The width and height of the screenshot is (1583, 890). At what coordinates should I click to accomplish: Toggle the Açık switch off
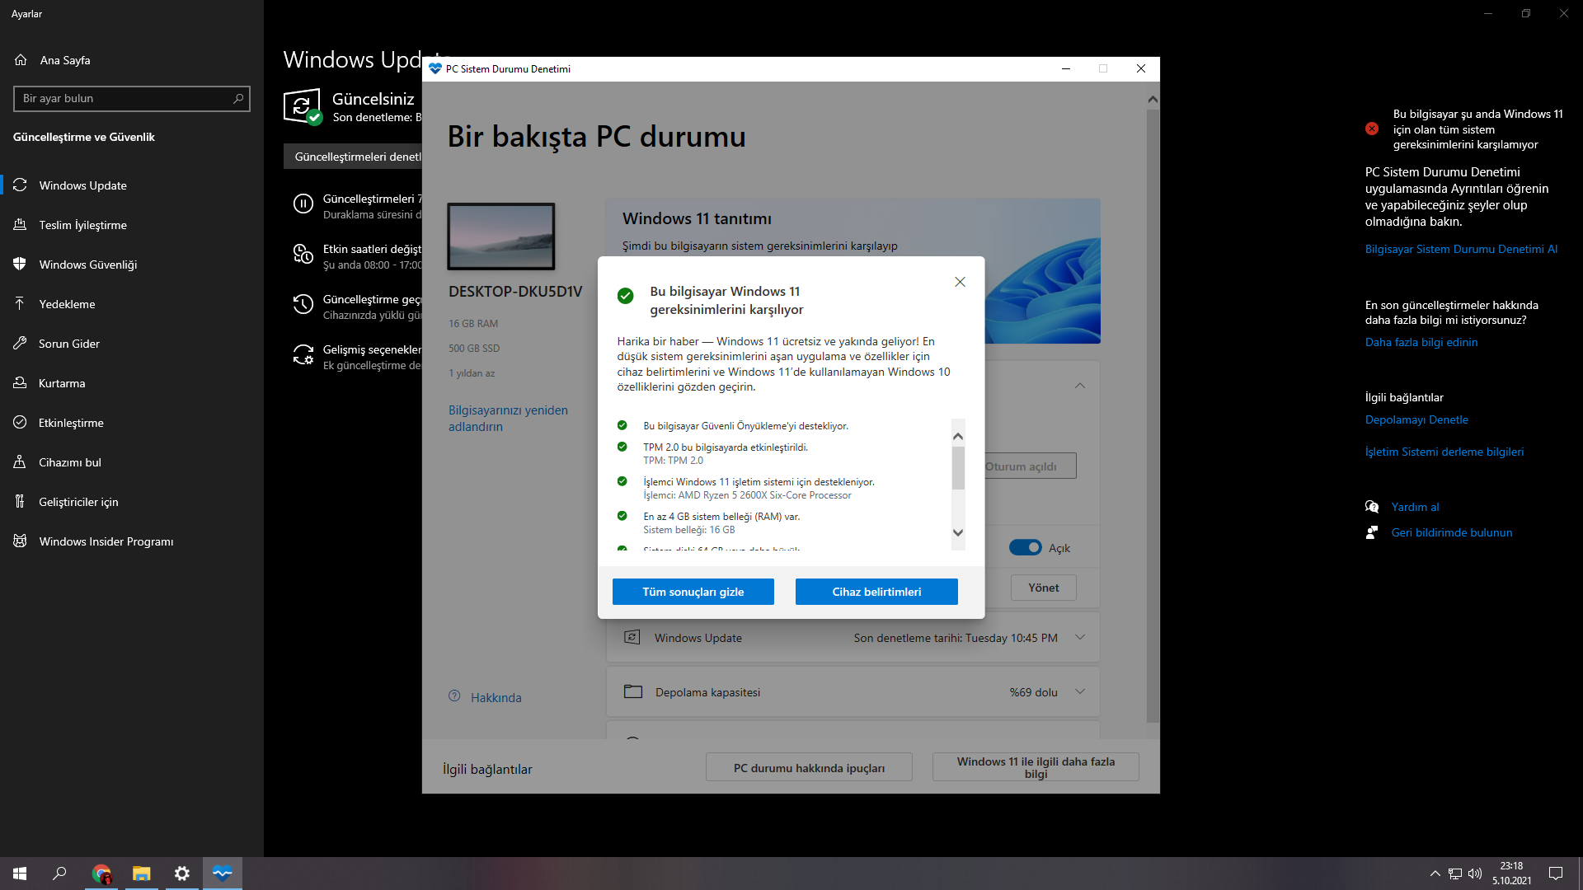pos(1025,548)
